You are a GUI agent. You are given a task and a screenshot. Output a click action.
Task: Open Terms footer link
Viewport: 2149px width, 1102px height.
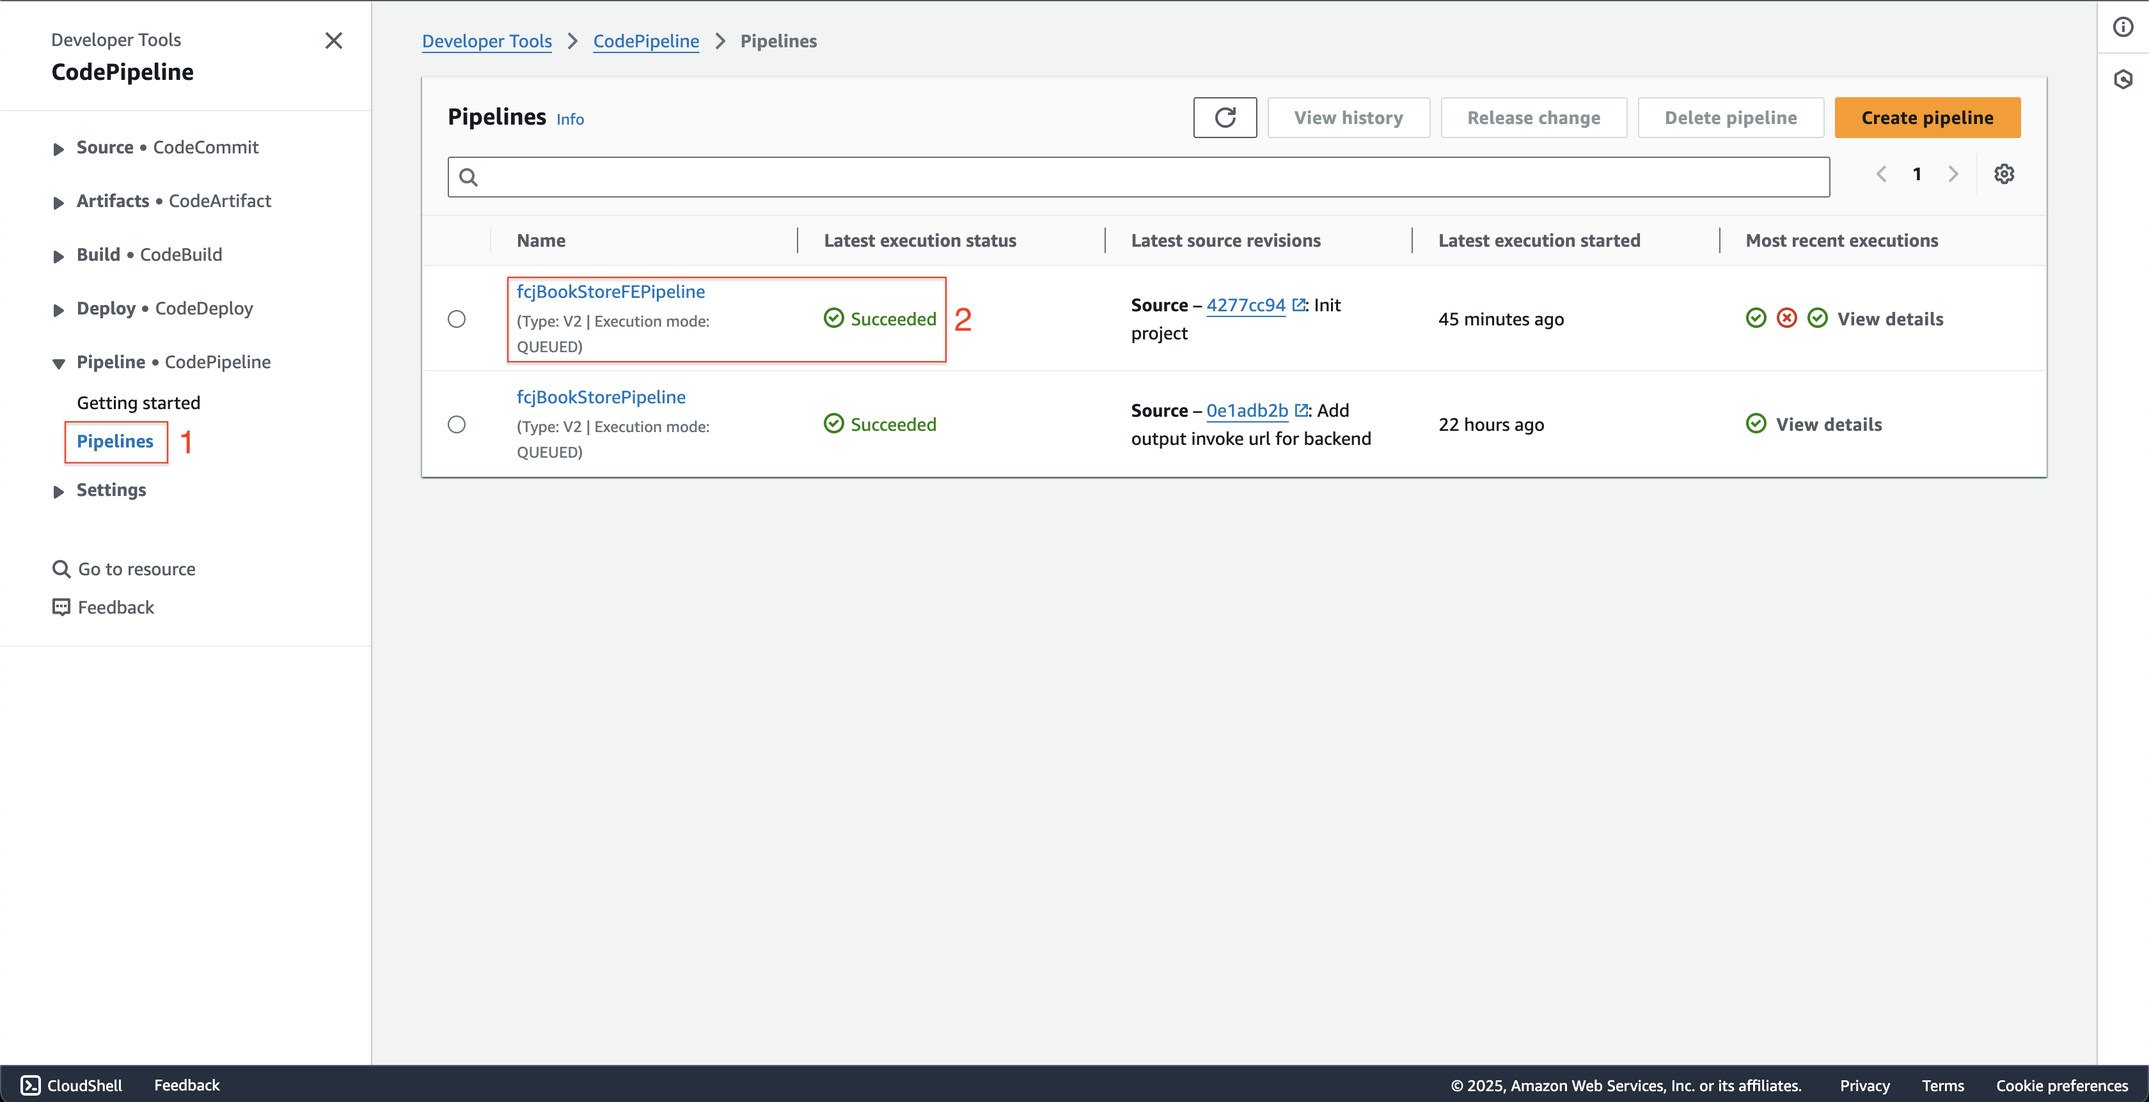click(x=1943, y=1085)
